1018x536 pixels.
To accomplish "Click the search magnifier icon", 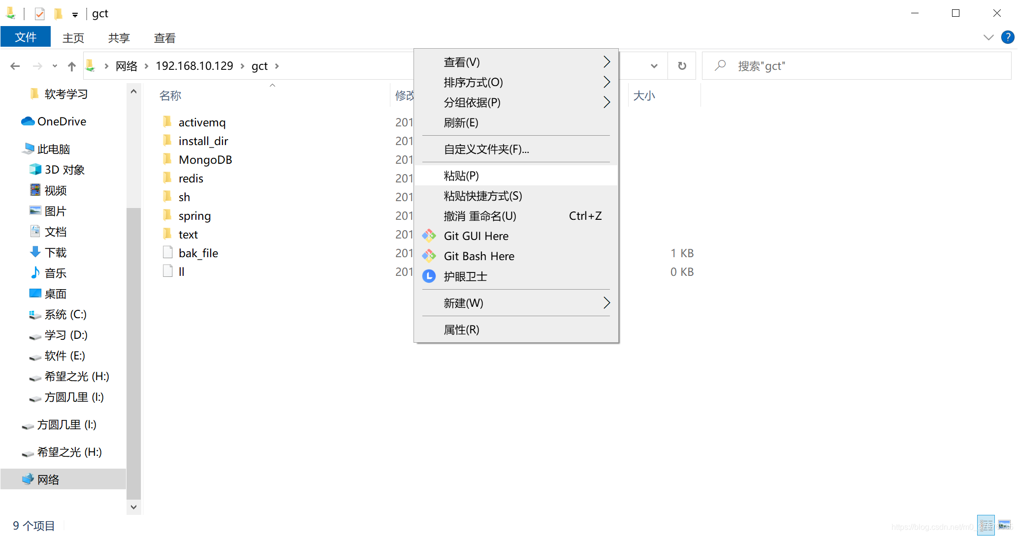I will pyautogui.click(x=720, y=65).
